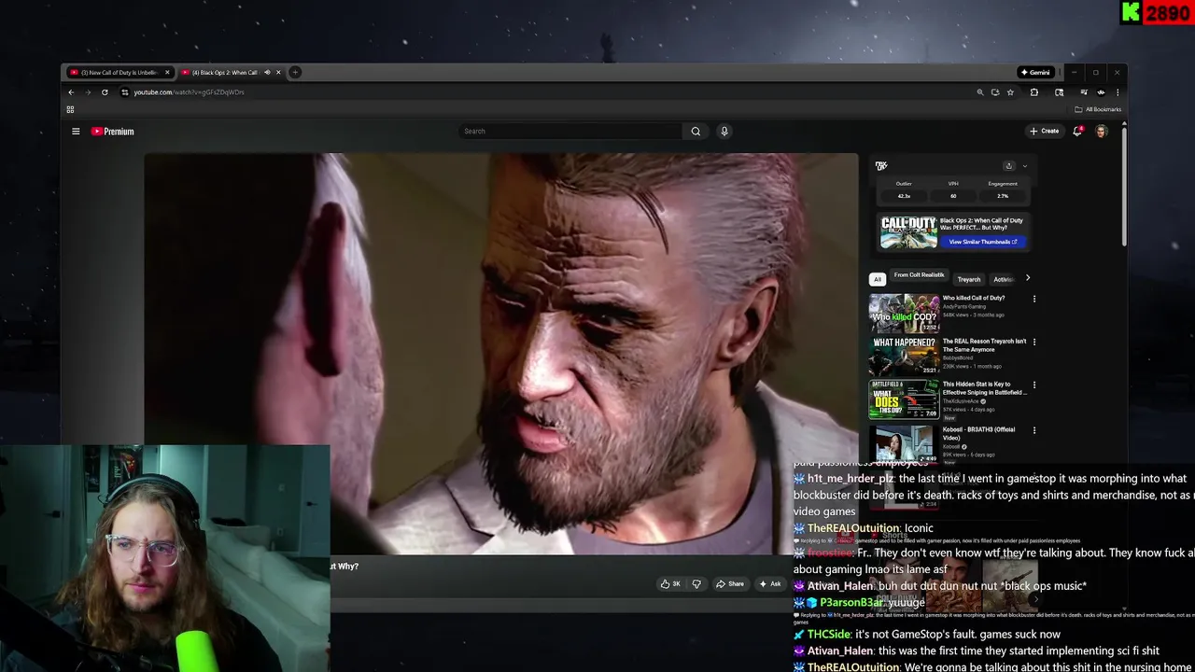Collapse the analytics extension panel chevron
The height and width of the screenshot is (672, 1195).
1024,166
